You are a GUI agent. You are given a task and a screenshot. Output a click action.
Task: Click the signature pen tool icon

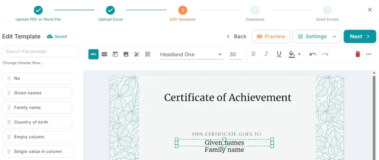tap(137, 54)
